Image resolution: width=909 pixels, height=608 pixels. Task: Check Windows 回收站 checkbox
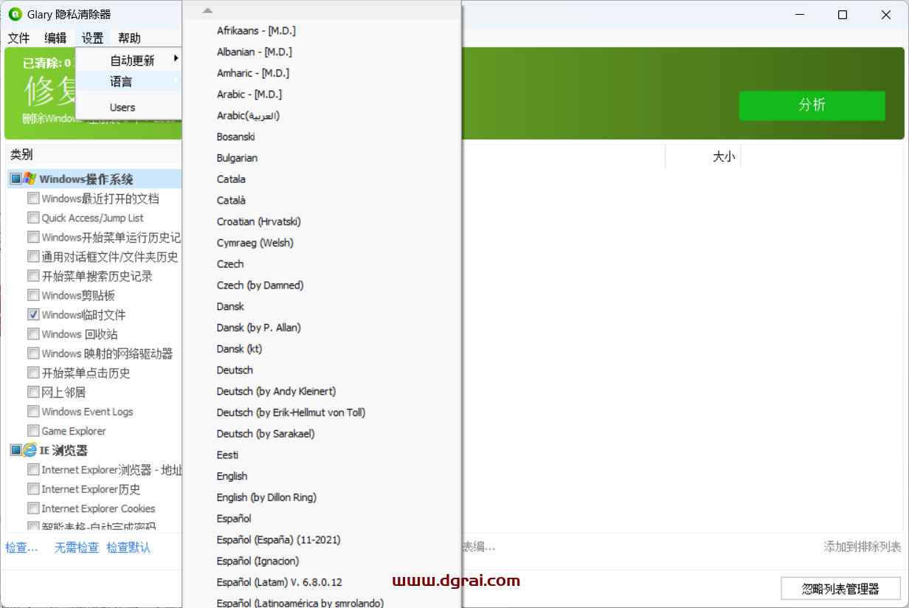coord(33,334)
